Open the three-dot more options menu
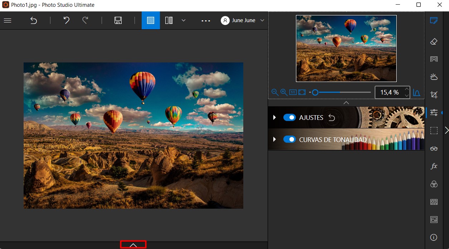 click(206, 21)
